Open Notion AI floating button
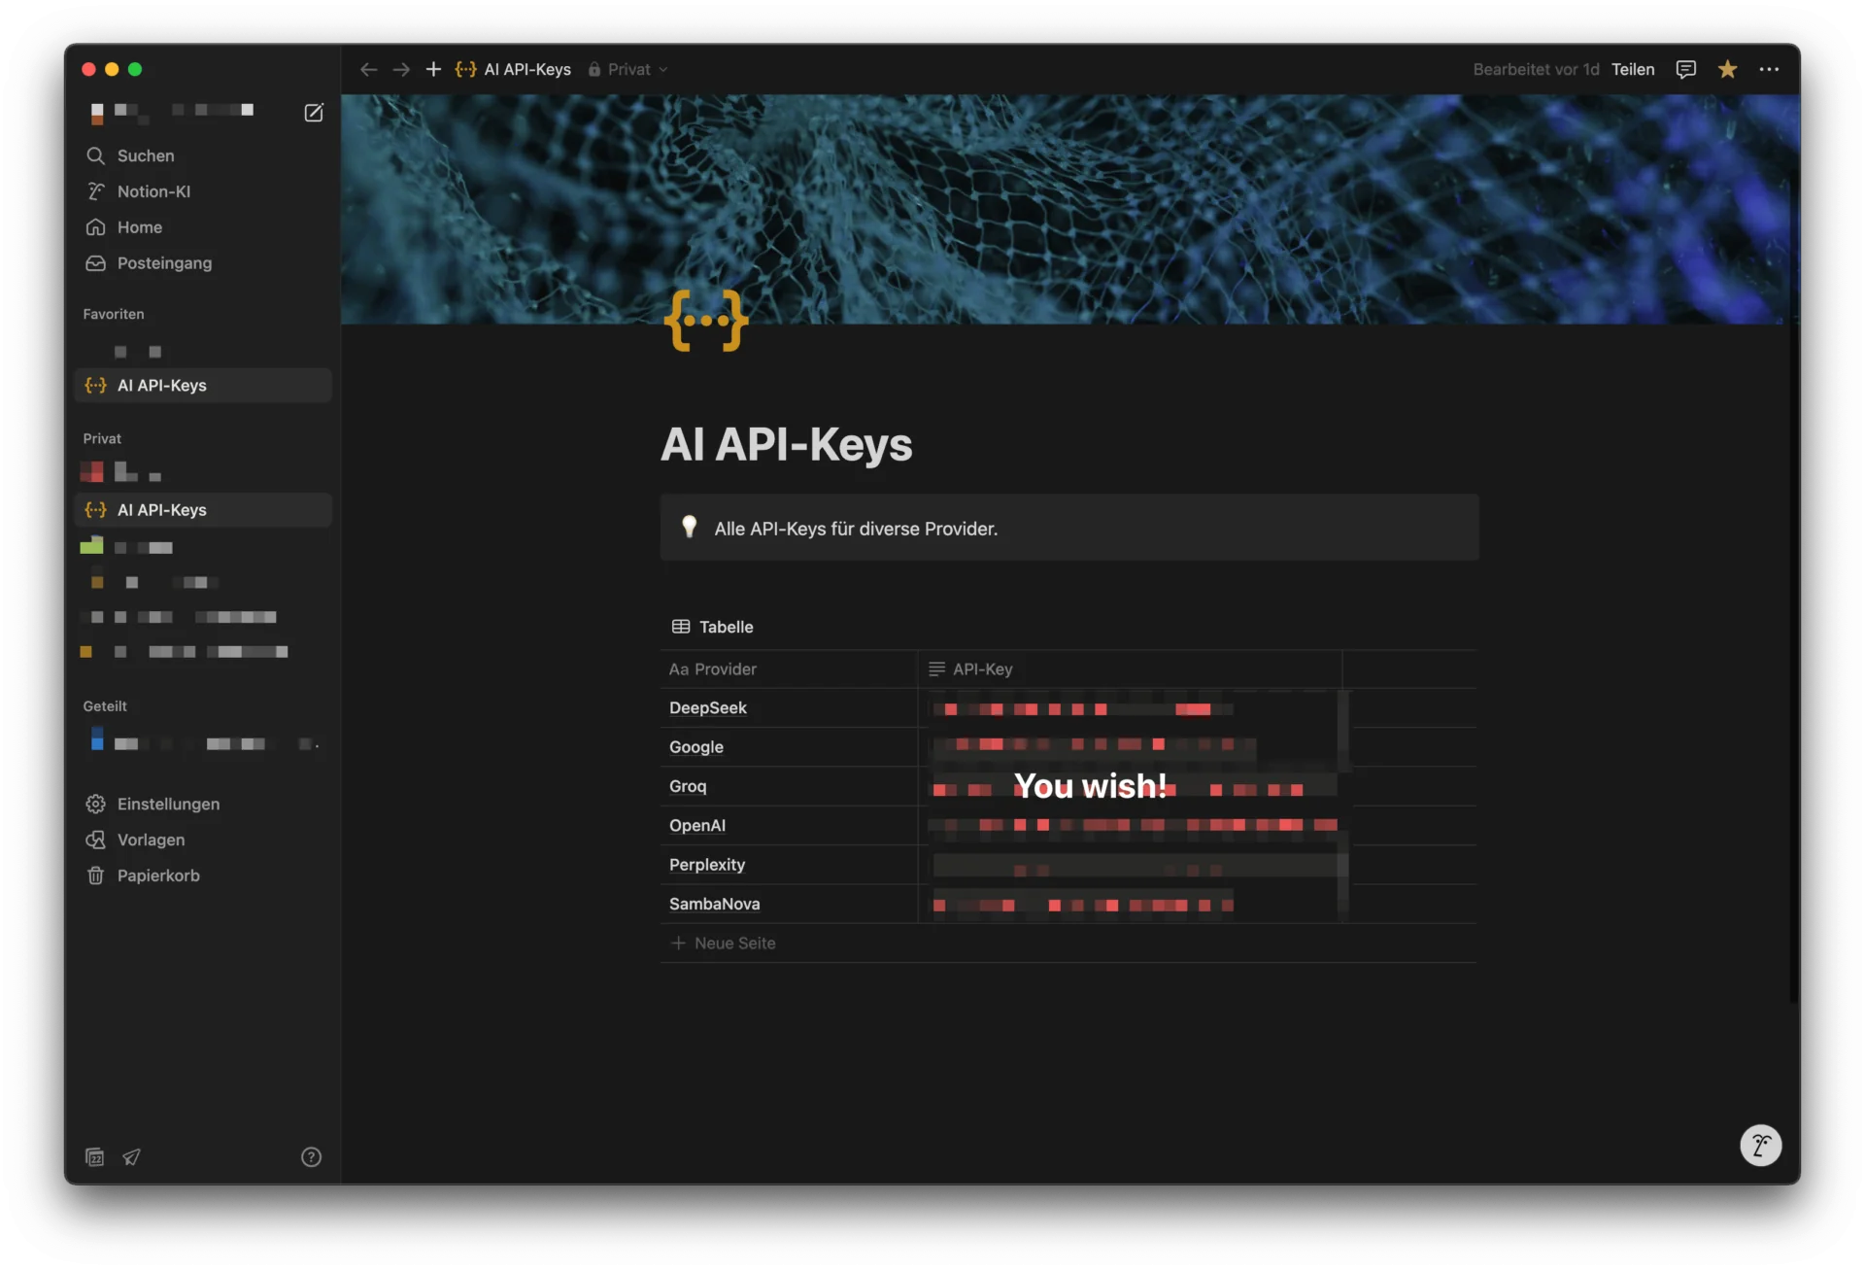Screen dimensions: 1865x1270 [x=1760, y=1146]
